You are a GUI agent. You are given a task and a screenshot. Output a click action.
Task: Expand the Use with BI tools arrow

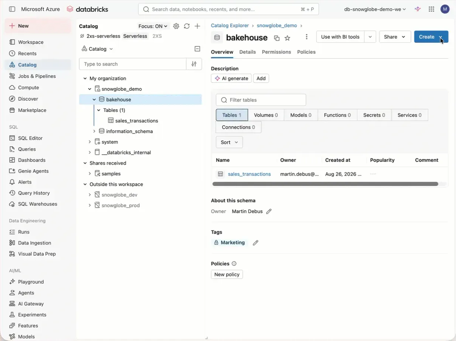[370, 37]
